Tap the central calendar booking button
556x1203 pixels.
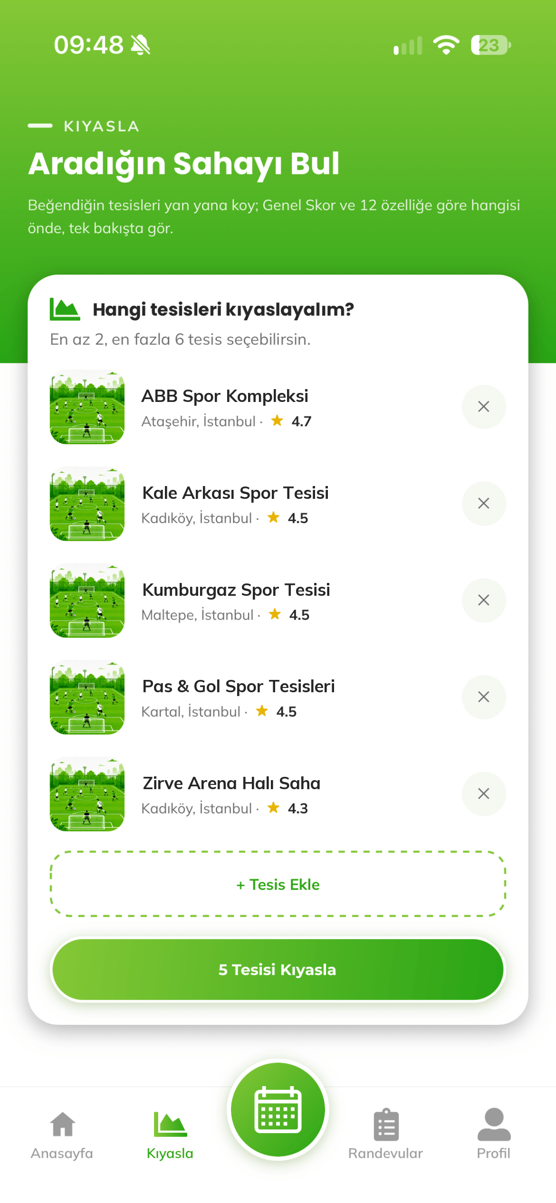click(278, 1109)
